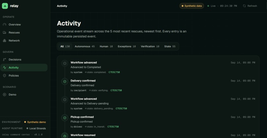Click the Overview gauge icon

(5, 24)
